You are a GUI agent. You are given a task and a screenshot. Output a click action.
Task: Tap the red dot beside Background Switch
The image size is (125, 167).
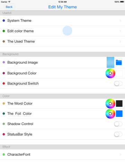[x=4, y=83]
